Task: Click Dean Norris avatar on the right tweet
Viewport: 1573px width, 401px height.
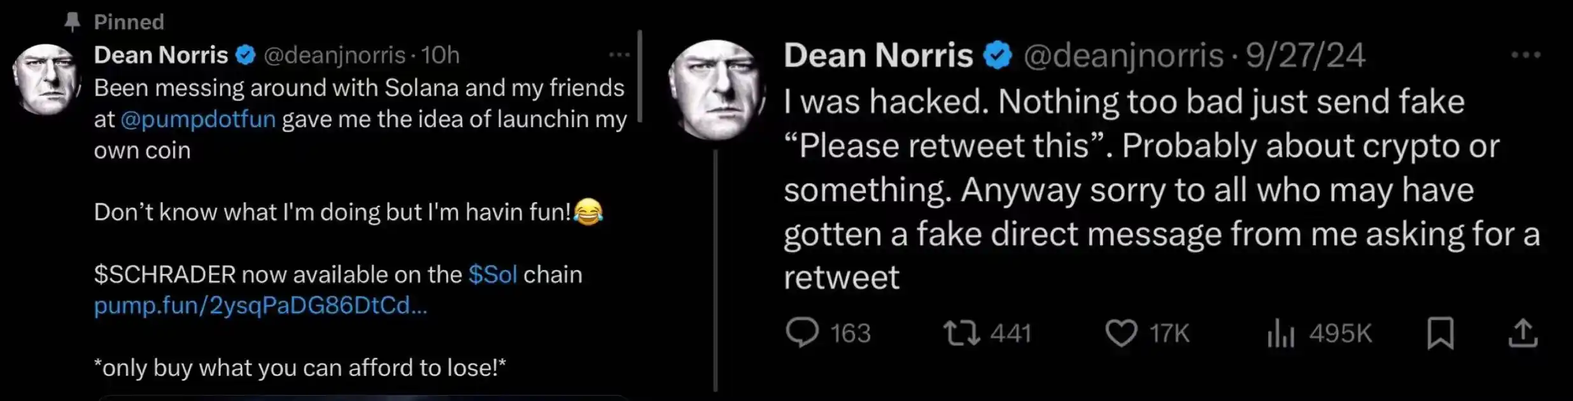Action: pos(716,90)
